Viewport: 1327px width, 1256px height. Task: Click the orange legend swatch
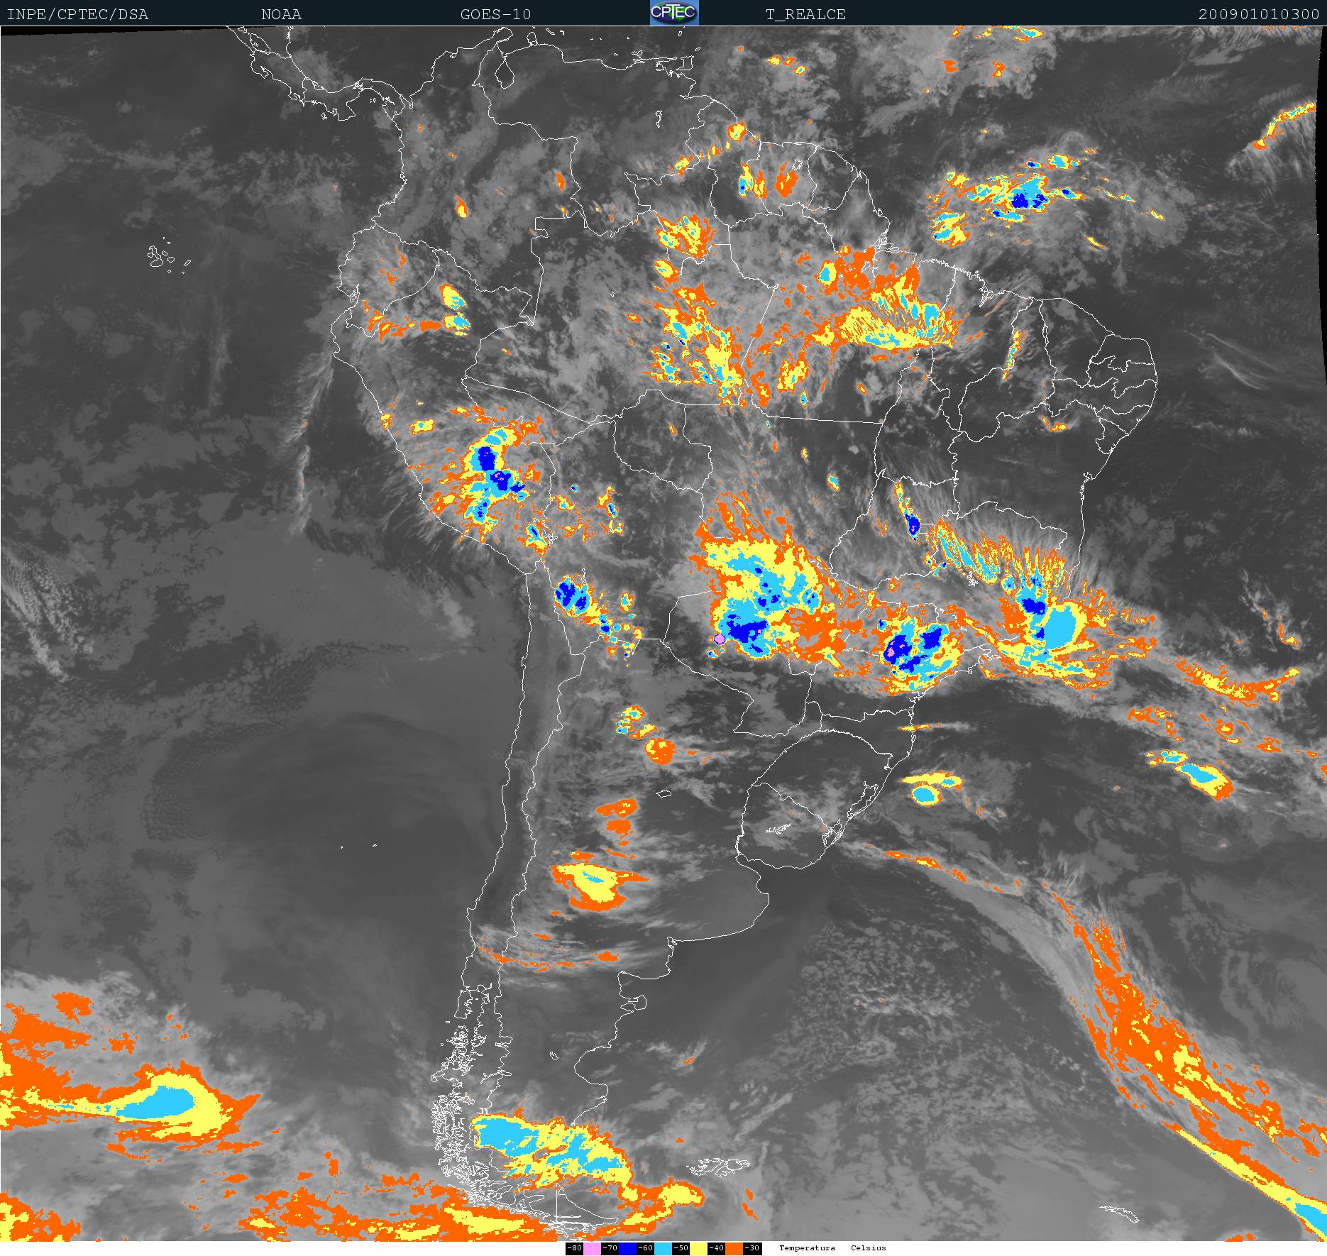pyautogui.click(x=734, y=1248)
